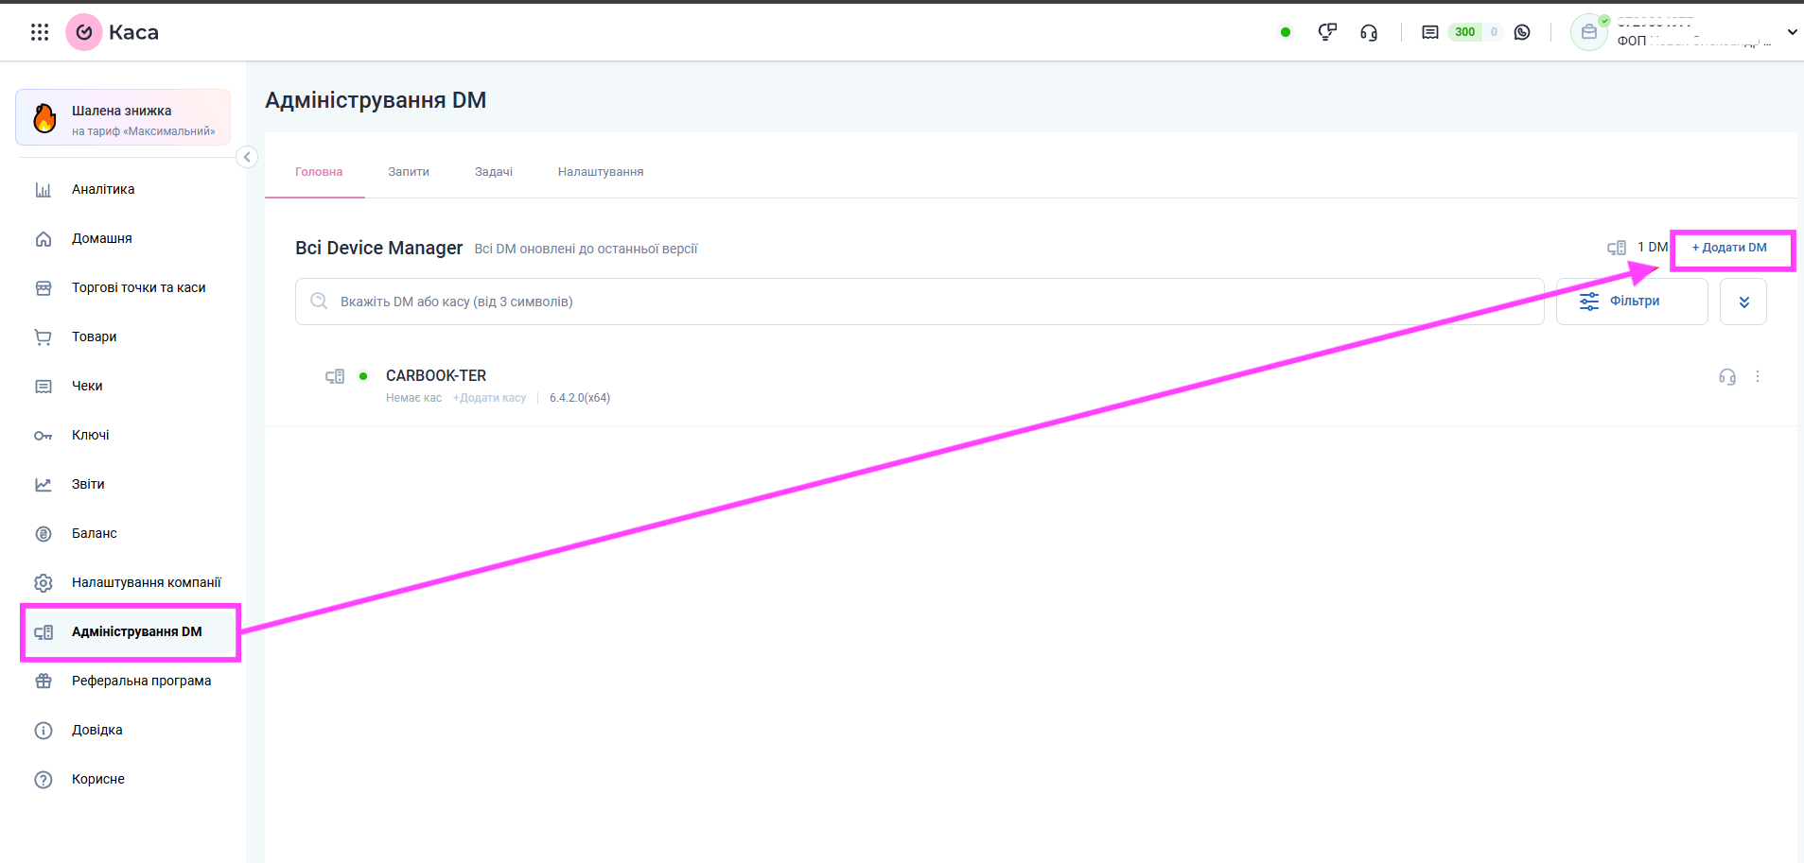Click the Каса logo icon
The height and width of the screenshot is (863, 1804).
pyautogui.click(x=84, y=32)
